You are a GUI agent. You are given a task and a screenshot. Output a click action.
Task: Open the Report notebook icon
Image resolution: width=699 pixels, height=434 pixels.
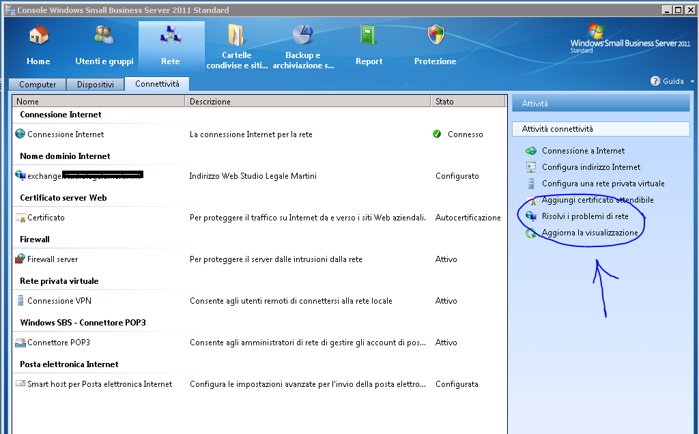[x=368, y=35]
